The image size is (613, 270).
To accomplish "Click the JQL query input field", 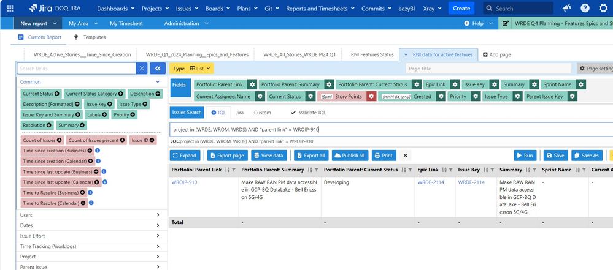I will tap(391, 130).
